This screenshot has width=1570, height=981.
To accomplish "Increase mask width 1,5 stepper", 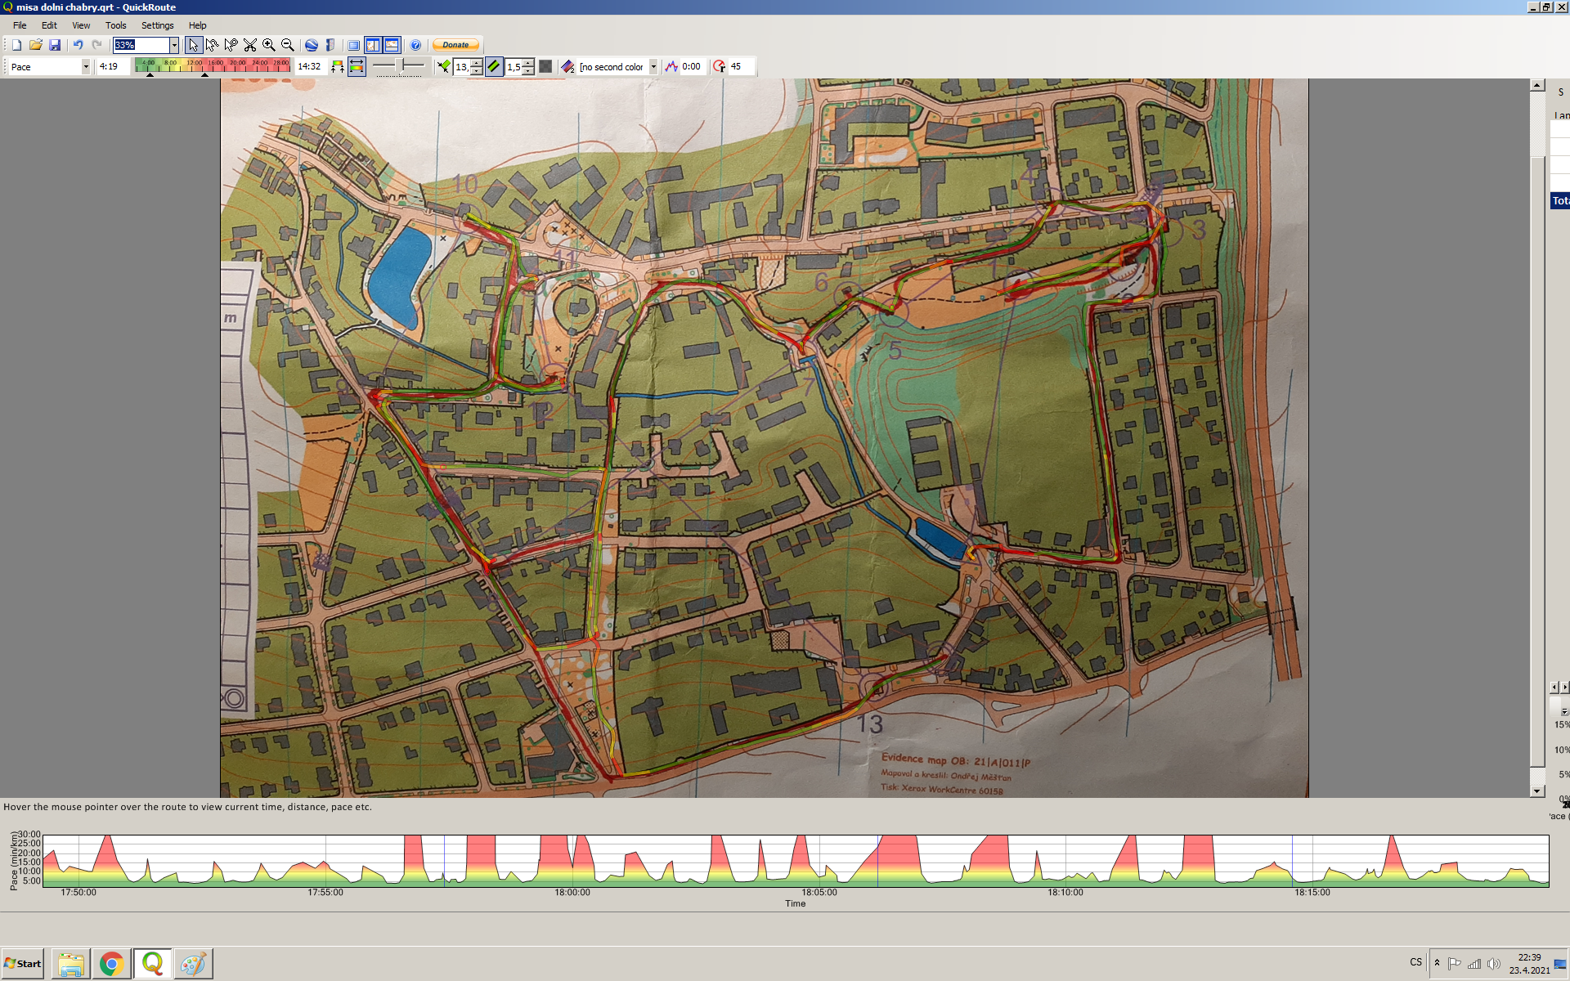I will pyautogui.click(x=528, y=63).
